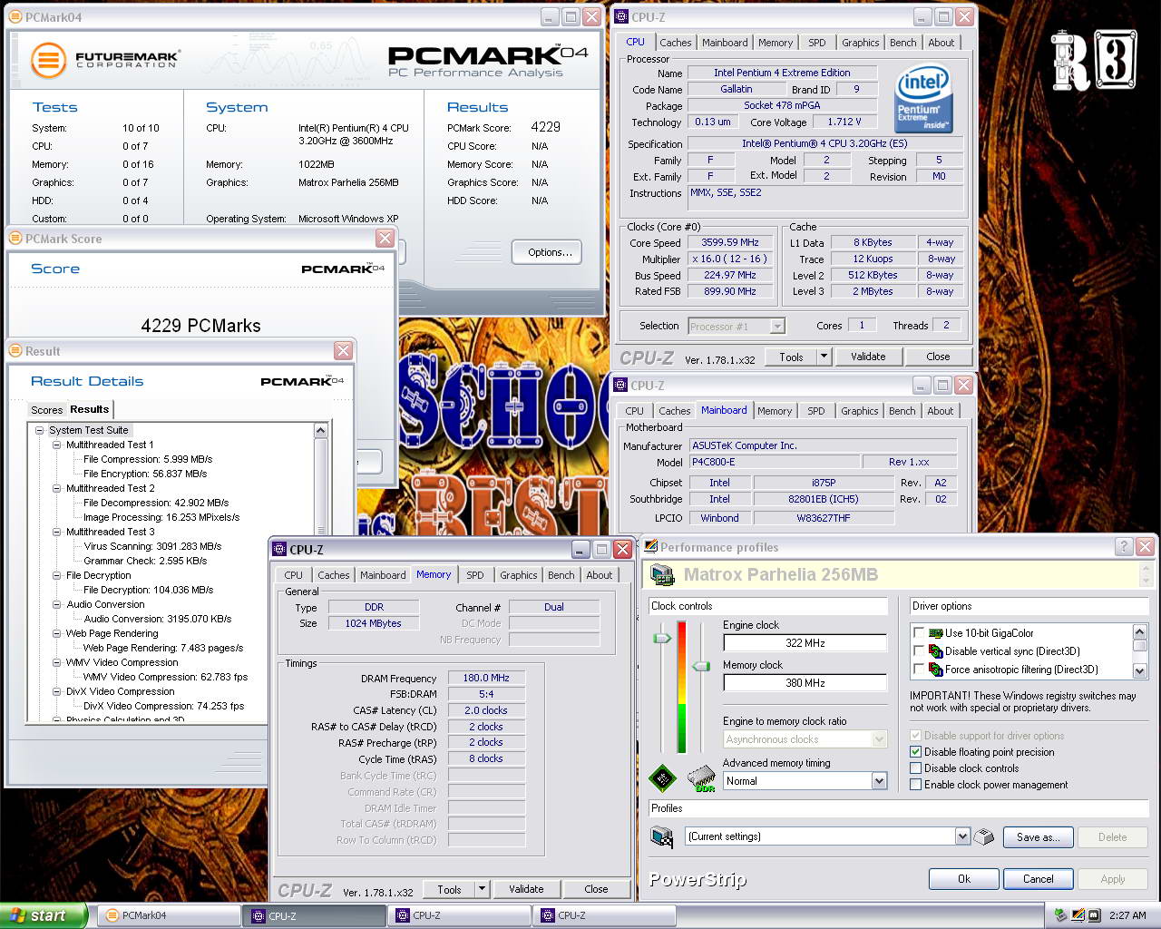The height and width of the screenshot is (929, 1161).
Task: Check Force anisotropic filtering (Direct3D)
Action: 919,670
